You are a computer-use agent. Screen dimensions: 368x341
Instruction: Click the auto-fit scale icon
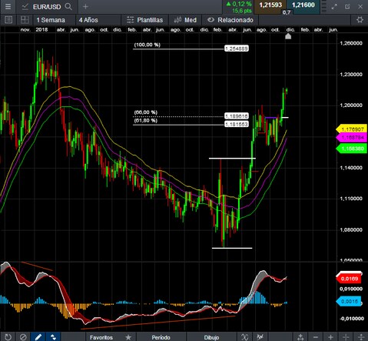click(300, 337)
